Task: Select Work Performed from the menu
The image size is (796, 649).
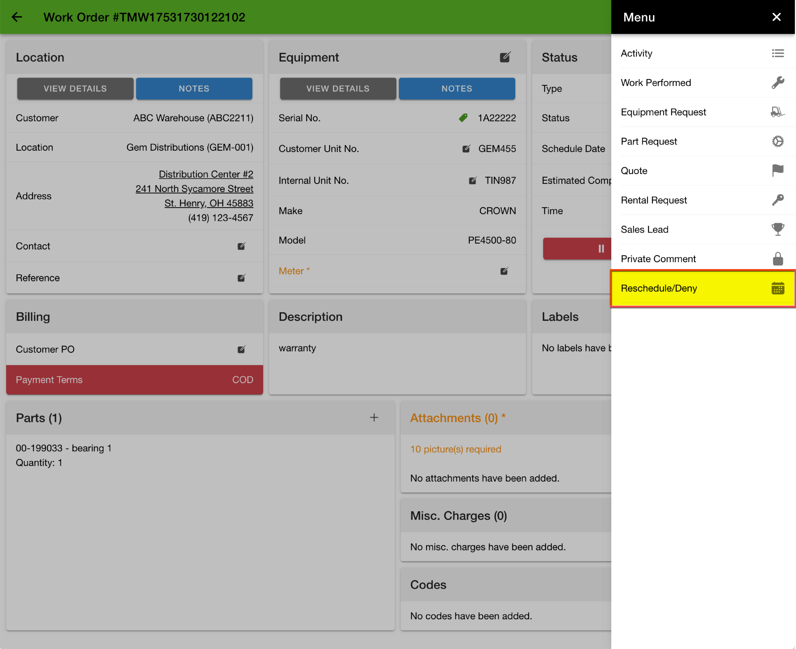Action: 703,83
